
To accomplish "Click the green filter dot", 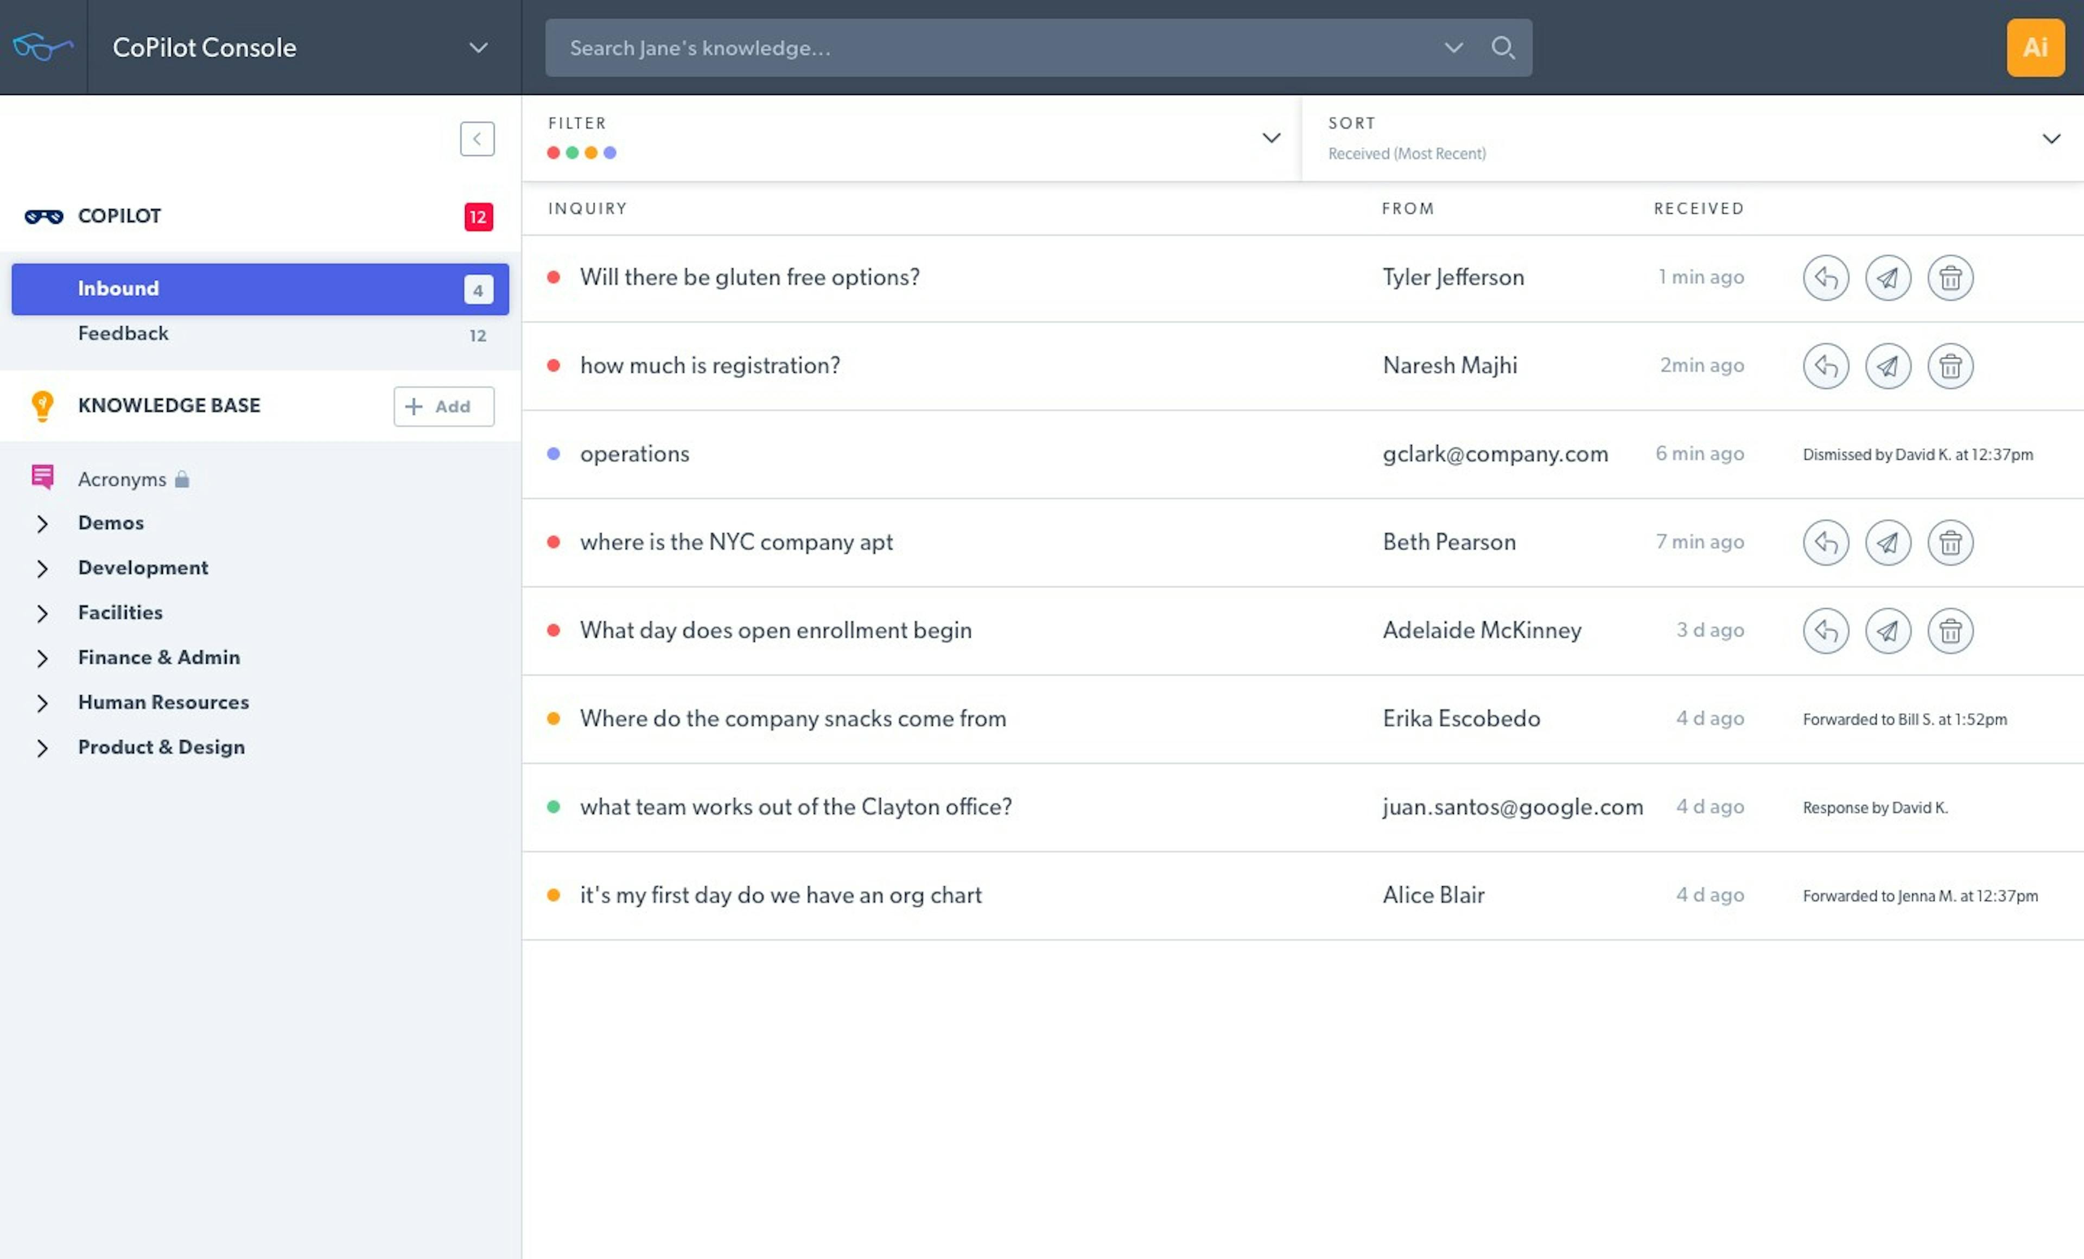I will [x=572, y=153].
